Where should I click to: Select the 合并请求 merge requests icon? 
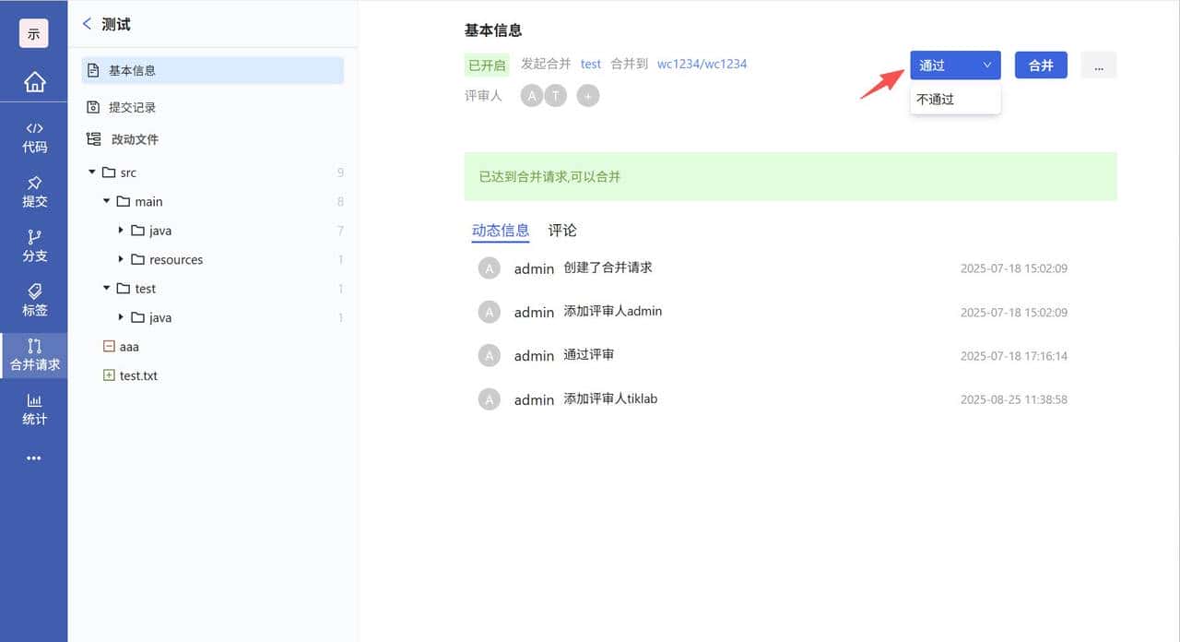click(34, 355)
